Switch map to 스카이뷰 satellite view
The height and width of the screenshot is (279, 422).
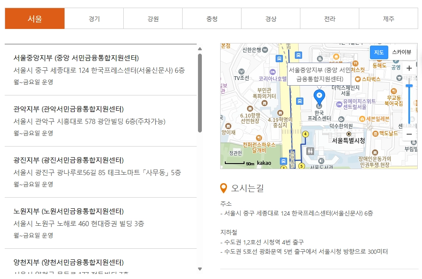pyautogui.click(x=402, y=52)
